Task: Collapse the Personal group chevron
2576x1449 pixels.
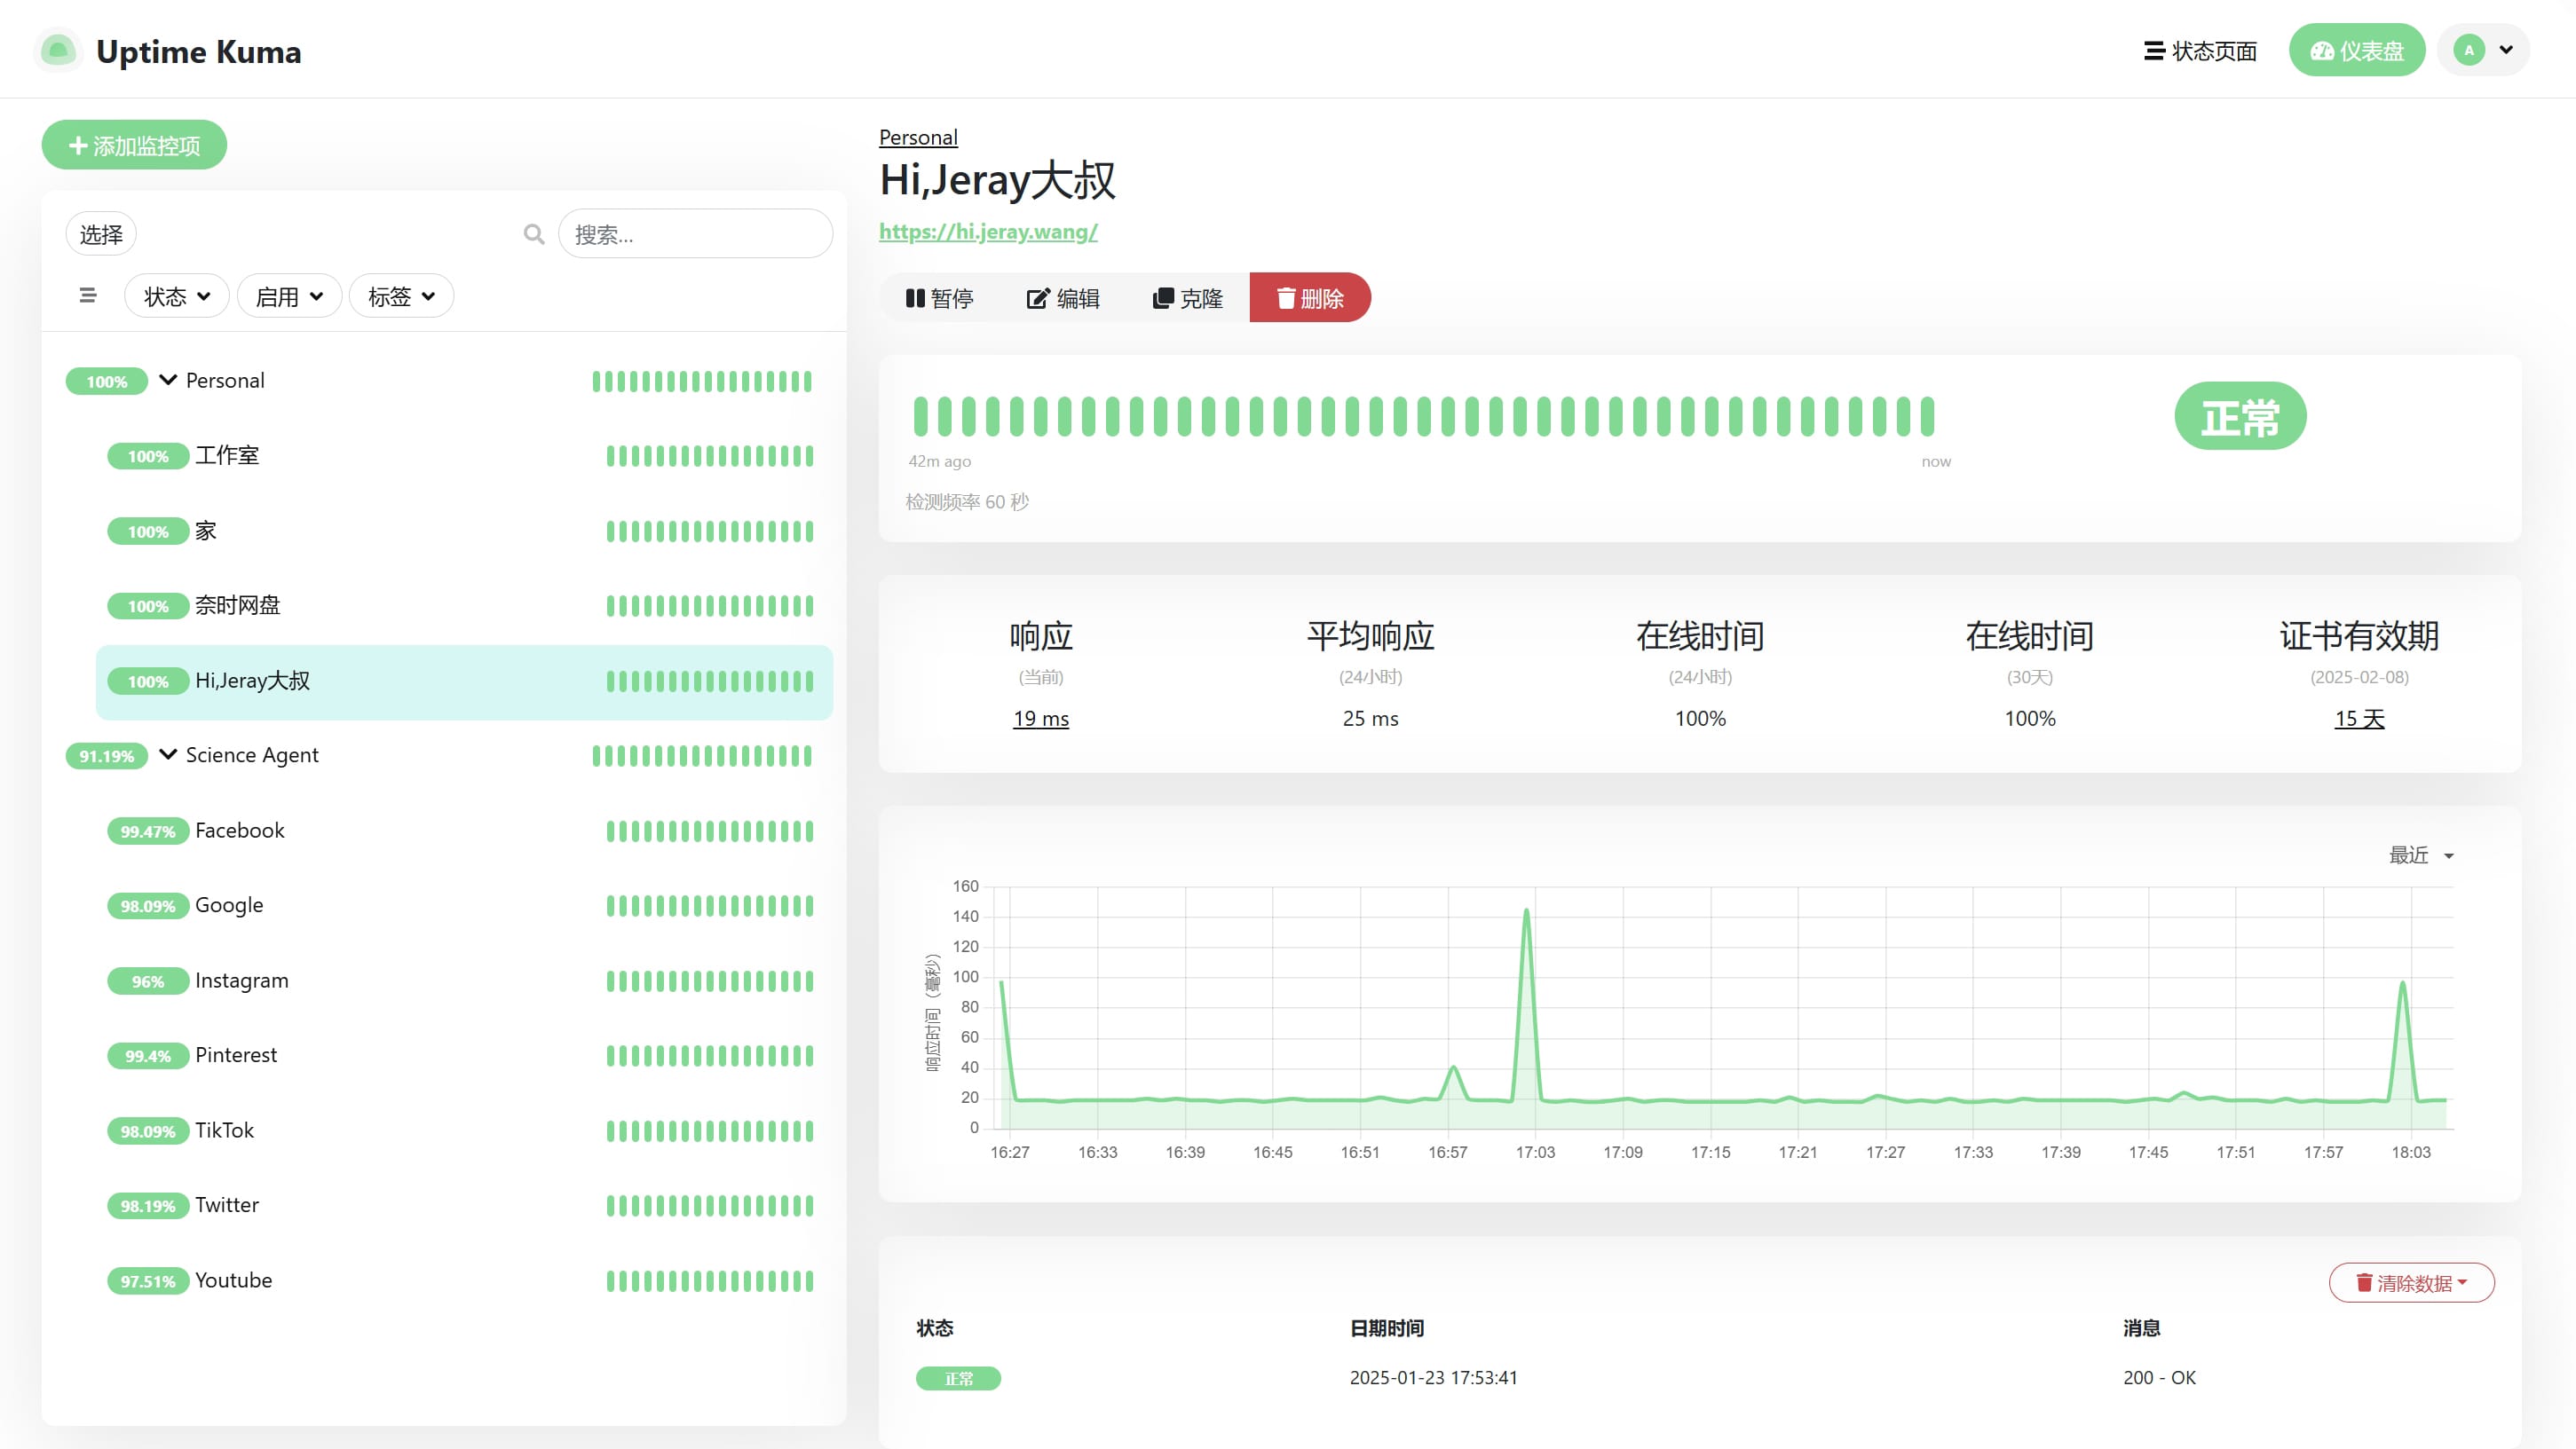Action: [168, 380]
